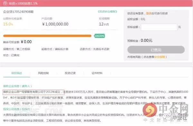Click the gift icon in the promo banner

pos(5,3)
